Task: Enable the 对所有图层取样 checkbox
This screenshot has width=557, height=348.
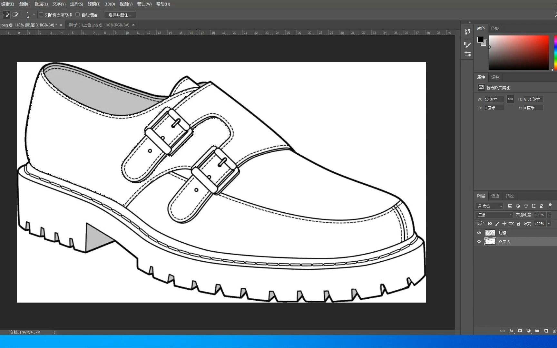Action: tap(41, 15)
